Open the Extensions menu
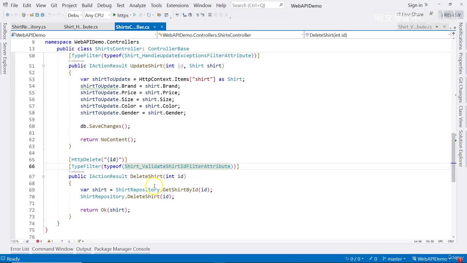Viewport: 467px width, 263px height. [178, 5]
